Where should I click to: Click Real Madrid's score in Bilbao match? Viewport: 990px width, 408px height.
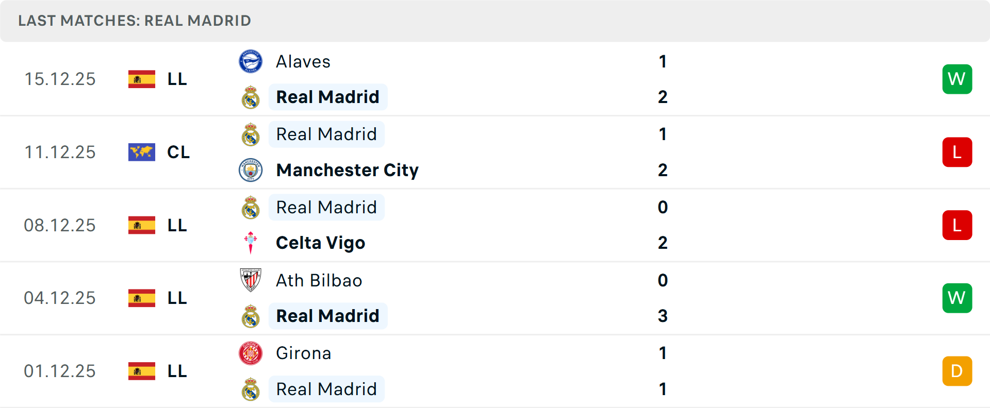coord(663,316)
